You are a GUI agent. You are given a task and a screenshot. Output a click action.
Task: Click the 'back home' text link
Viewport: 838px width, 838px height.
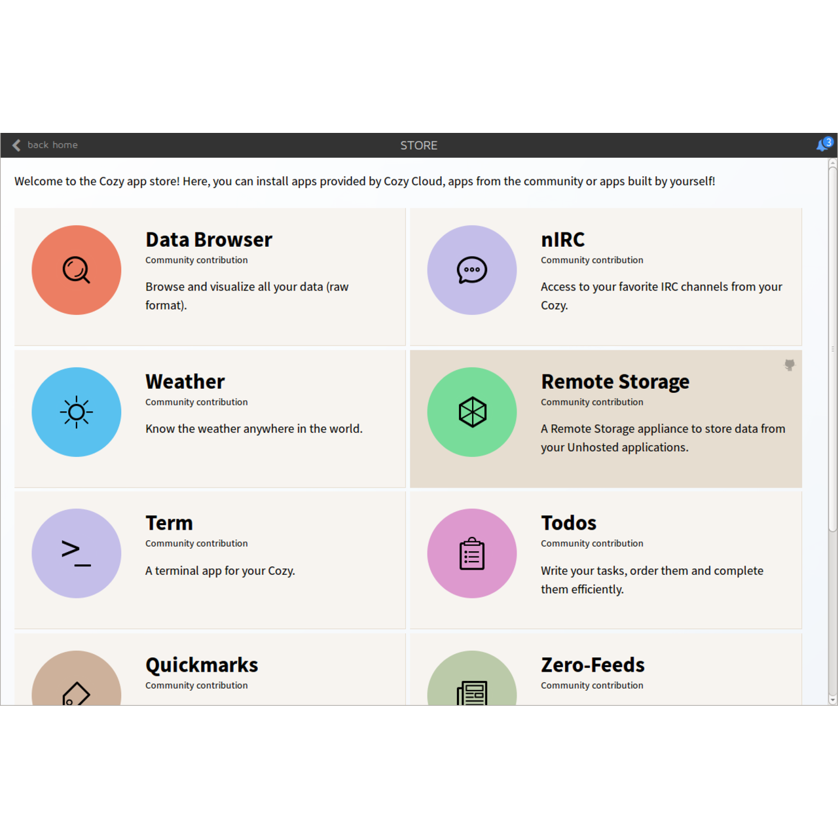tap(52, 145)
